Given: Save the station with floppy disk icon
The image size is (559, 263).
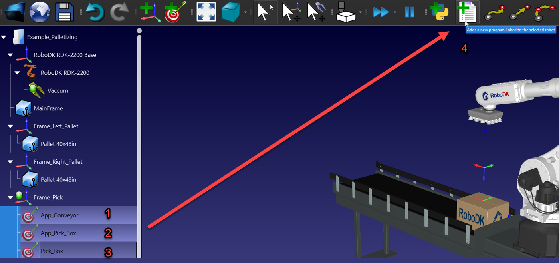Looking at the screenshot, I should tap(64, 12).
